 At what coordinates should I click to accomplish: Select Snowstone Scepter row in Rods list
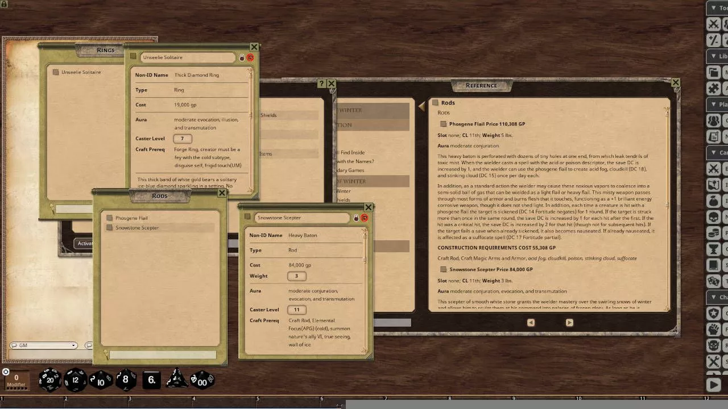[160, 228]
